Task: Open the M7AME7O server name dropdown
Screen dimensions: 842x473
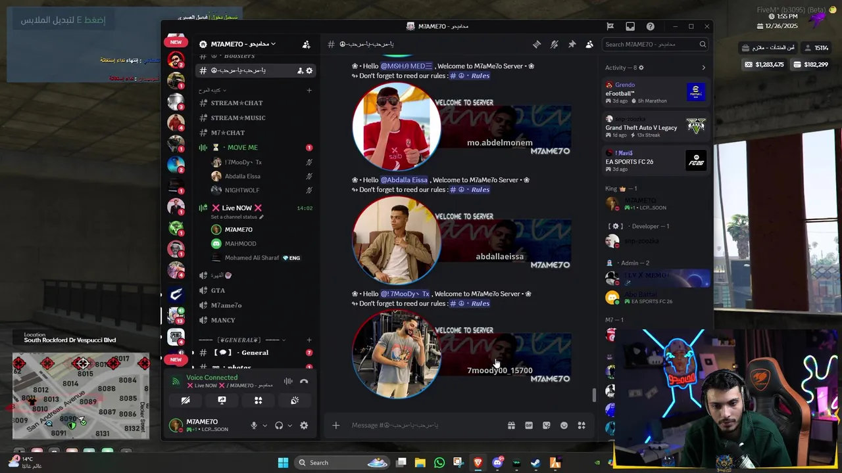Action: click(243, 44)
